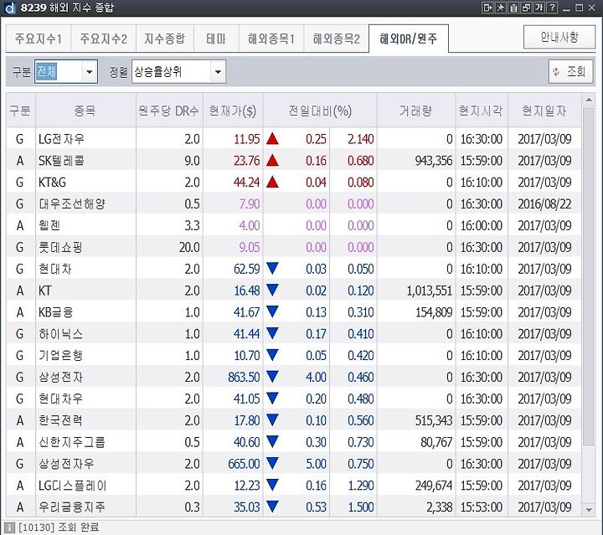Click volume 943,356 in SK텔레콤 row
This screenshot has height=535, width=603.
point(434,160)
